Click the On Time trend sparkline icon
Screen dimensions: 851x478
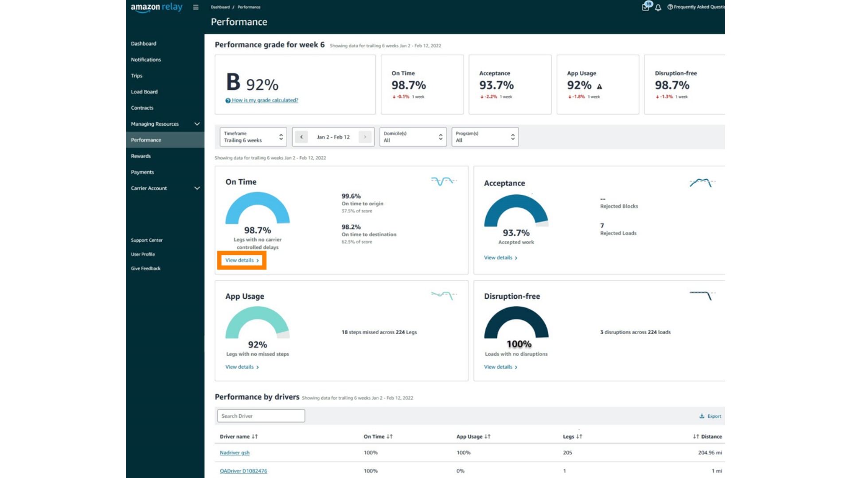443,181
